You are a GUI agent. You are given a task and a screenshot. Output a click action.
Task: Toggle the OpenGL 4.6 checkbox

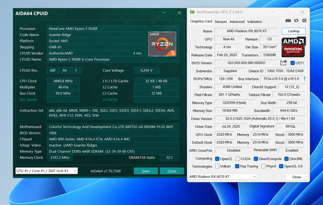[281, 166]
